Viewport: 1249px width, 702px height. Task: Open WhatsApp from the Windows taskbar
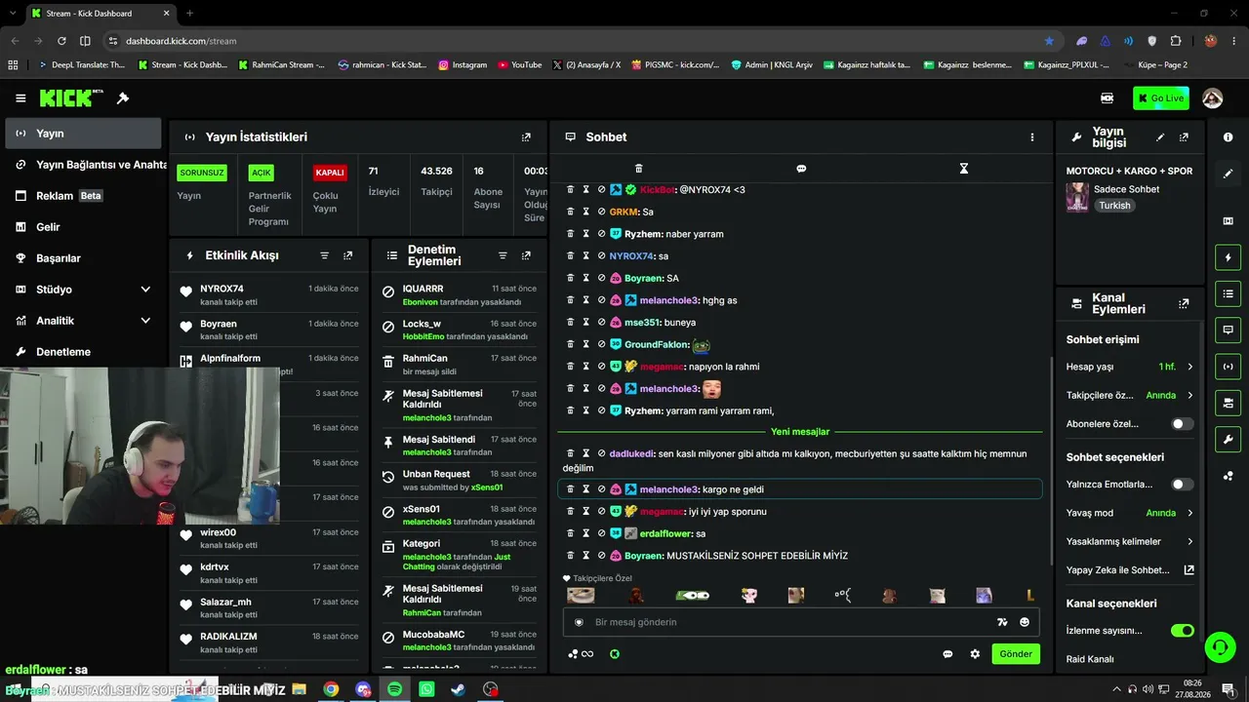426,689
